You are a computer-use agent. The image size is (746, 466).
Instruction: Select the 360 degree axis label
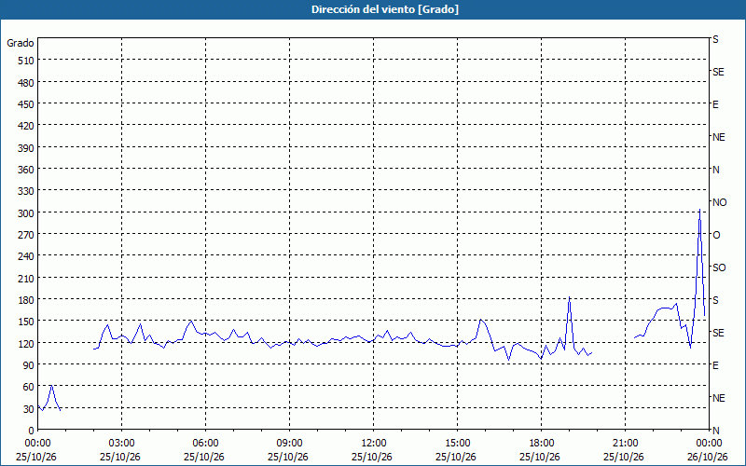click(26, 170)
